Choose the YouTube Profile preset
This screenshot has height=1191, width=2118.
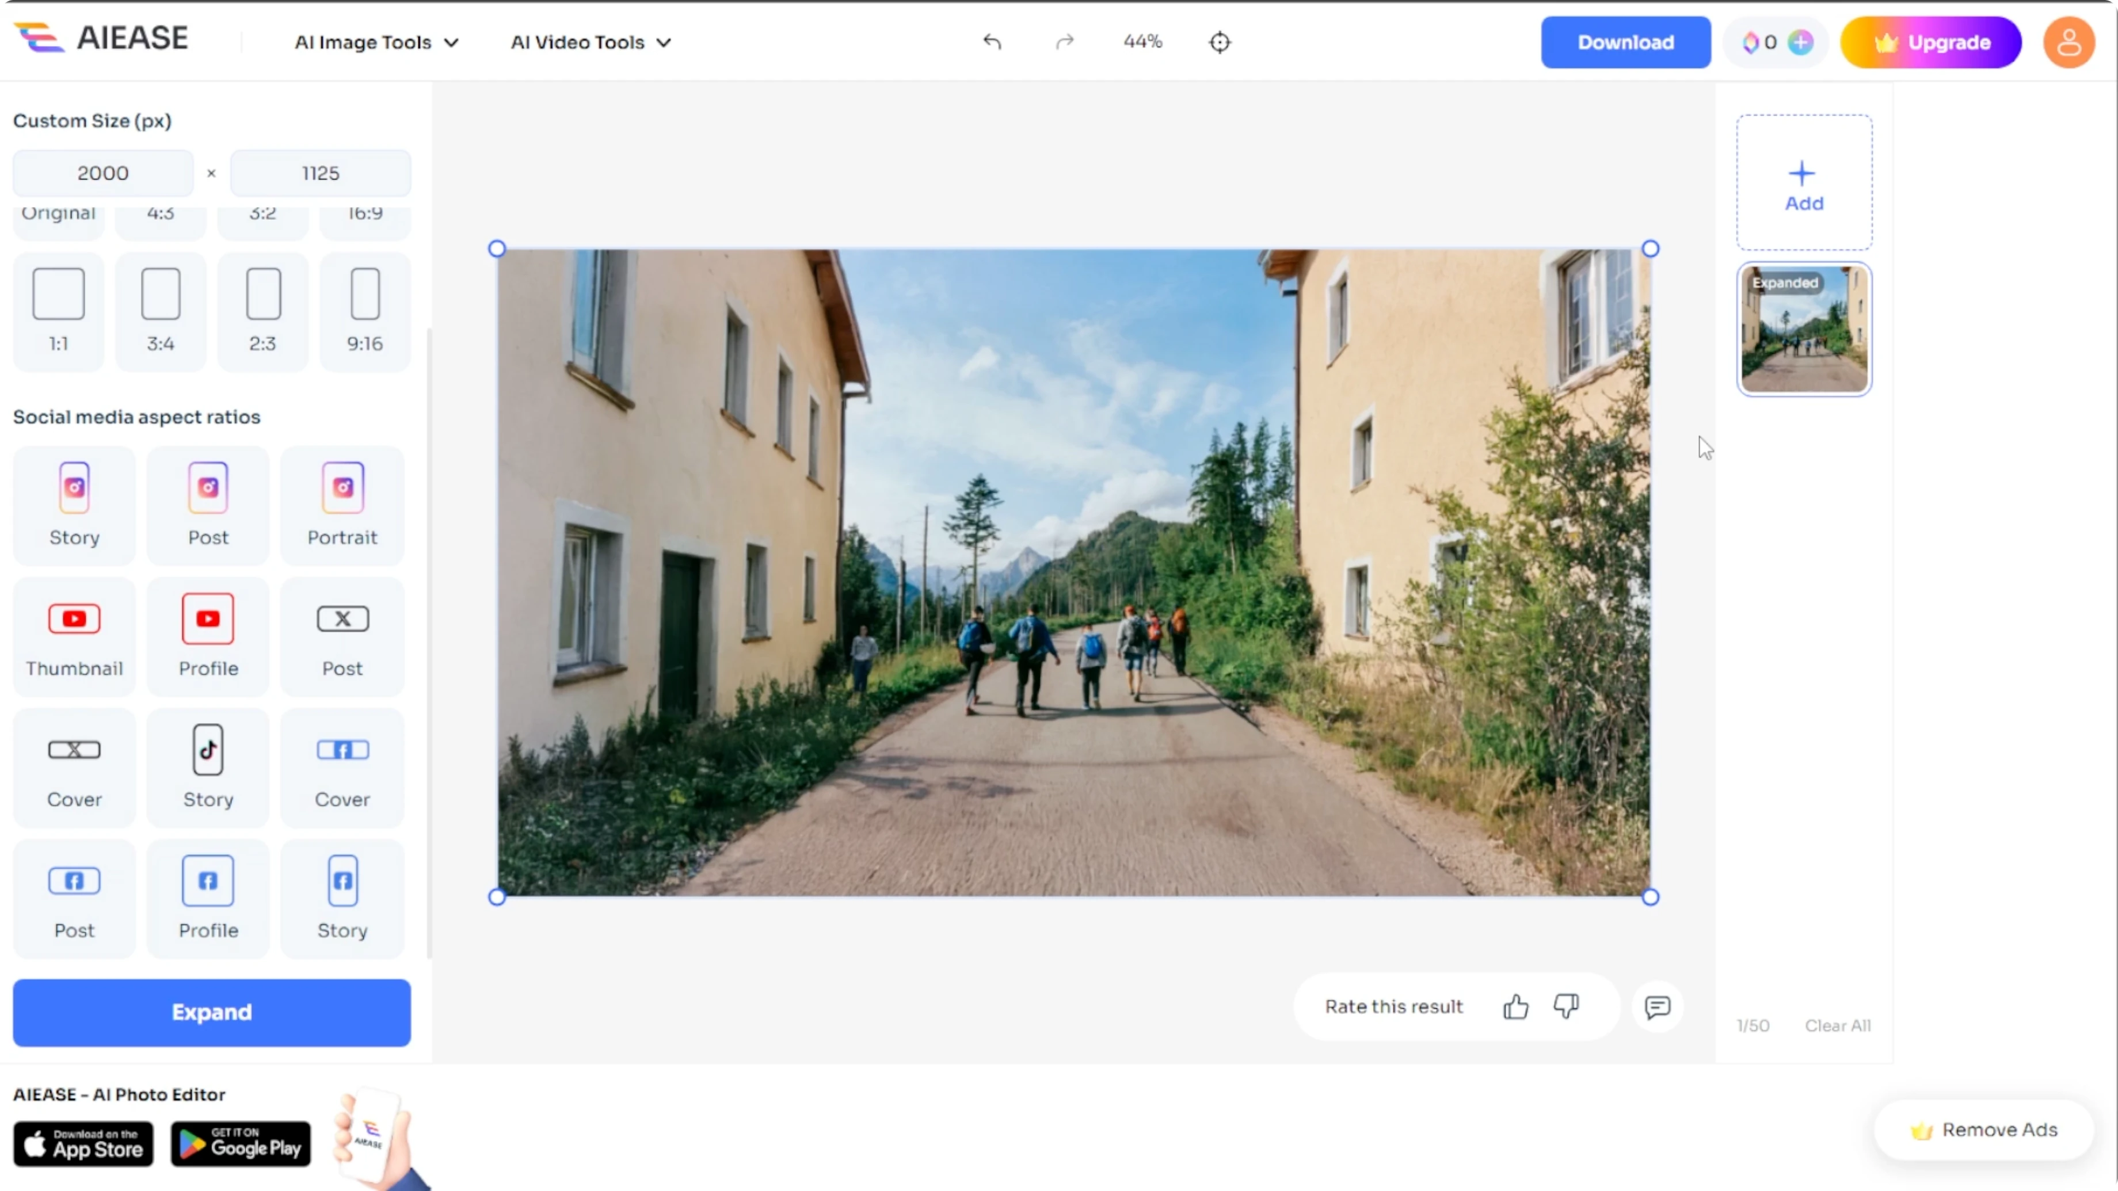(x=208, y=637)
